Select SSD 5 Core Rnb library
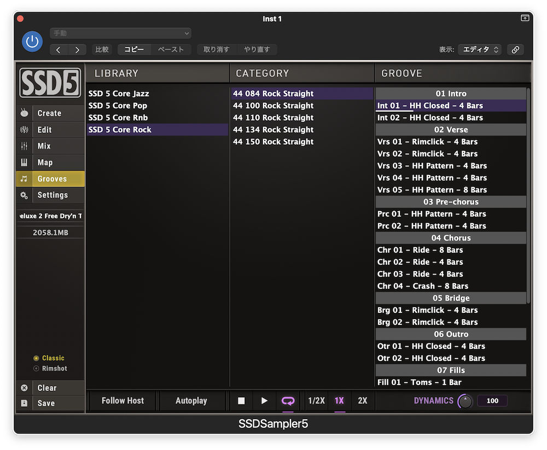 (x=157, y=118)
